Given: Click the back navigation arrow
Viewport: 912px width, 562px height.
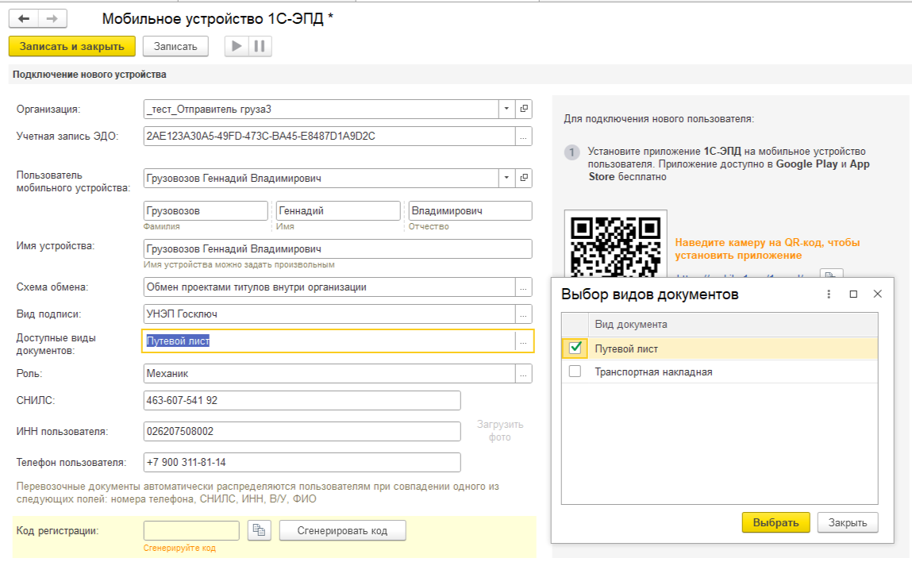Looking at the screenshot, I should coord(24,18).
